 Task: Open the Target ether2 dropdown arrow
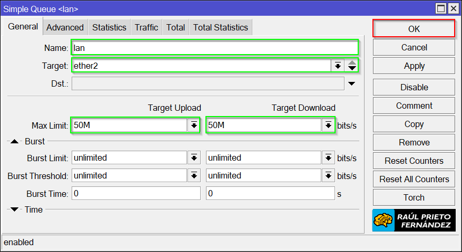(x=337, y=66)
